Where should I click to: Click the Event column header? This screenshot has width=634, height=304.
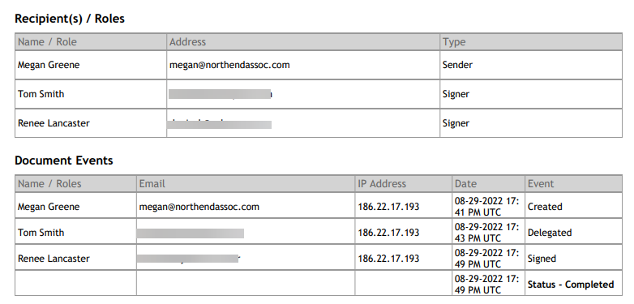click(541, 183)
